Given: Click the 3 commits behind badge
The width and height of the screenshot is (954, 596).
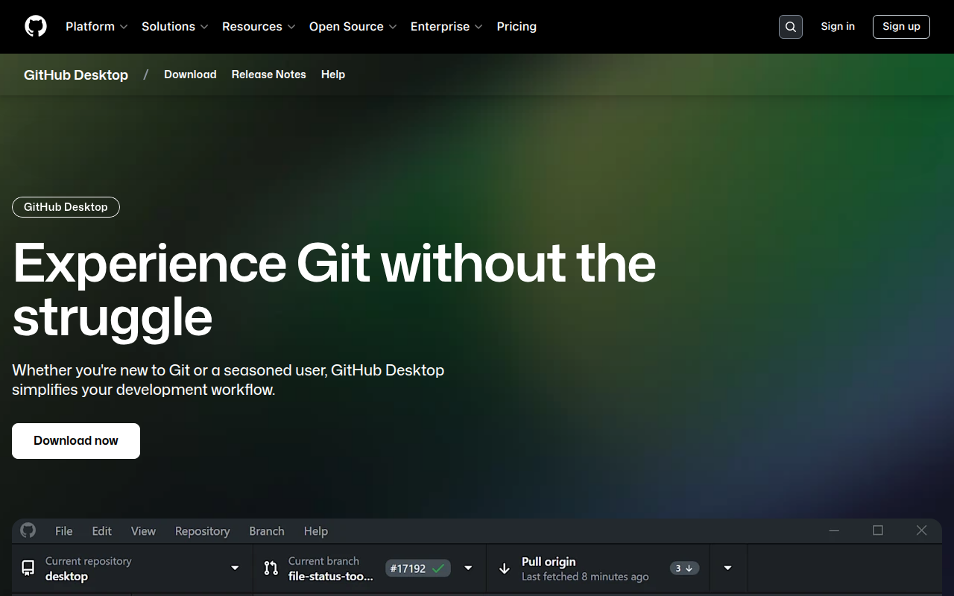Looking at the screenshot, I should click(x=684, y=568).
